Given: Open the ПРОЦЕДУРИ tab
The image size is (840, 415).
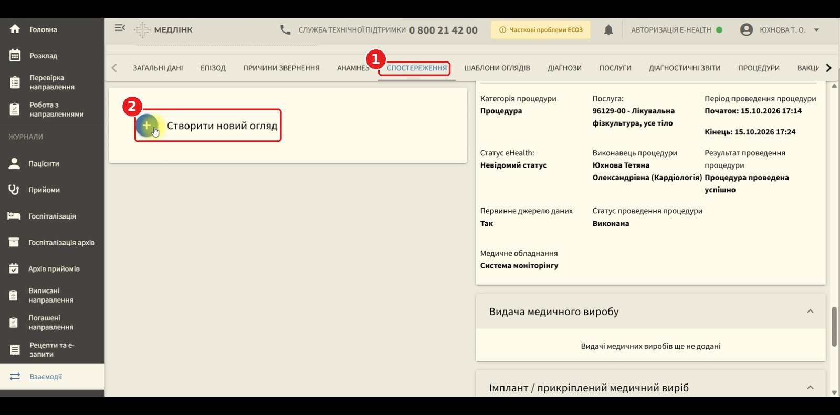Looking at the screenshot, I should pos(759,68).
